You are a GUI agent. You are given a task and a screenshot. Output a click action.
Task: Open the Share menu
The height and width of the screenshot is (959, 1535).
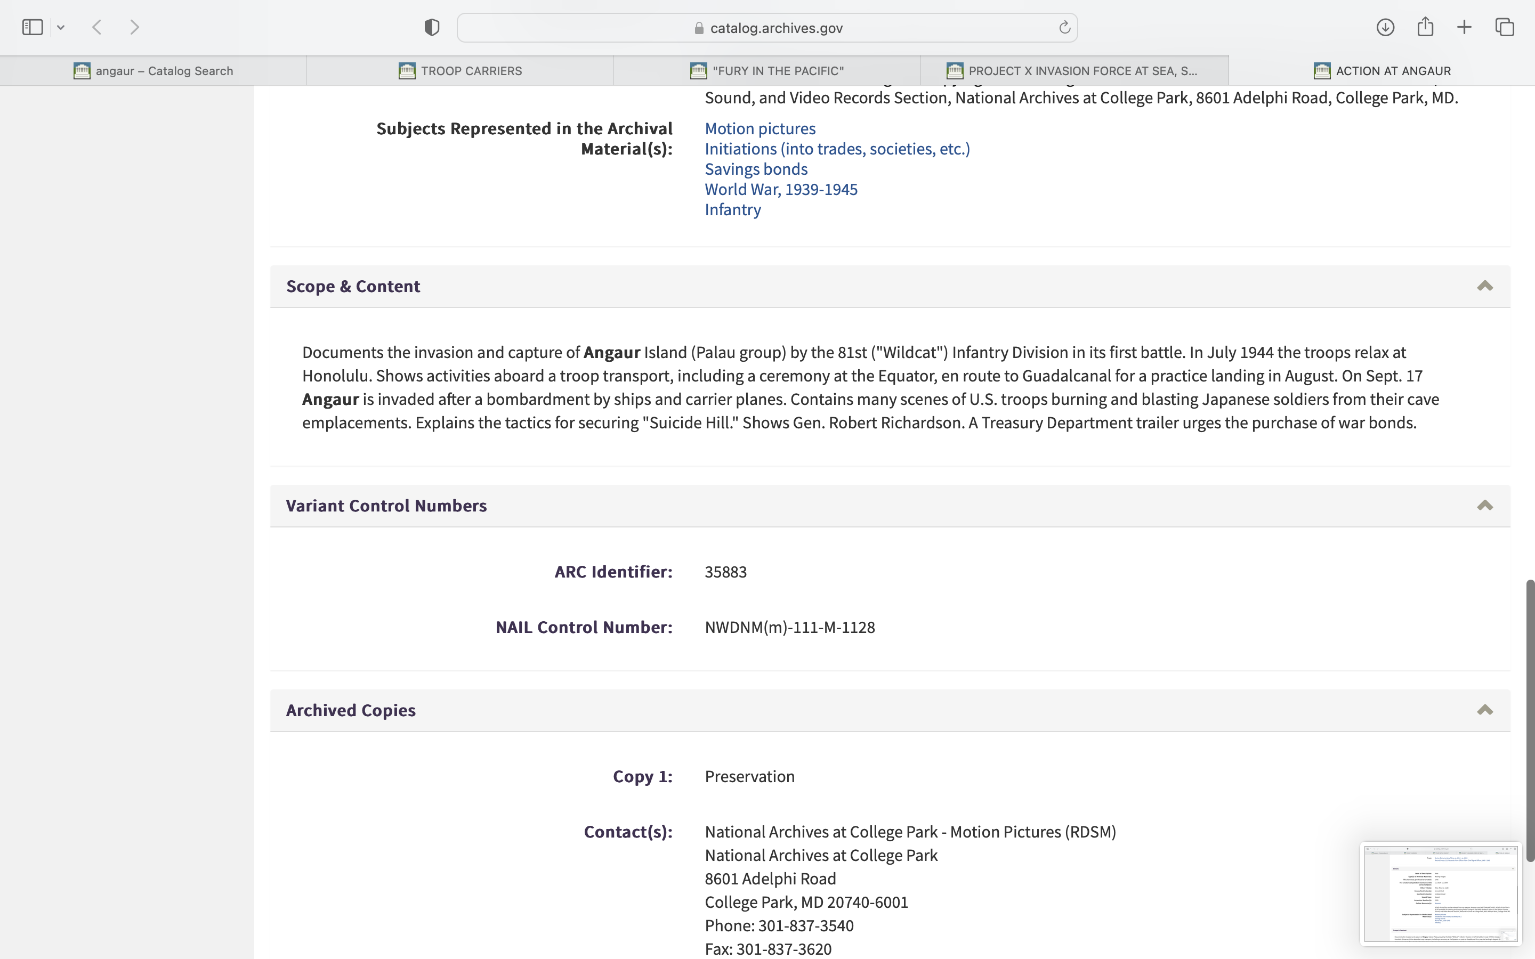[x=1425, y=27]
